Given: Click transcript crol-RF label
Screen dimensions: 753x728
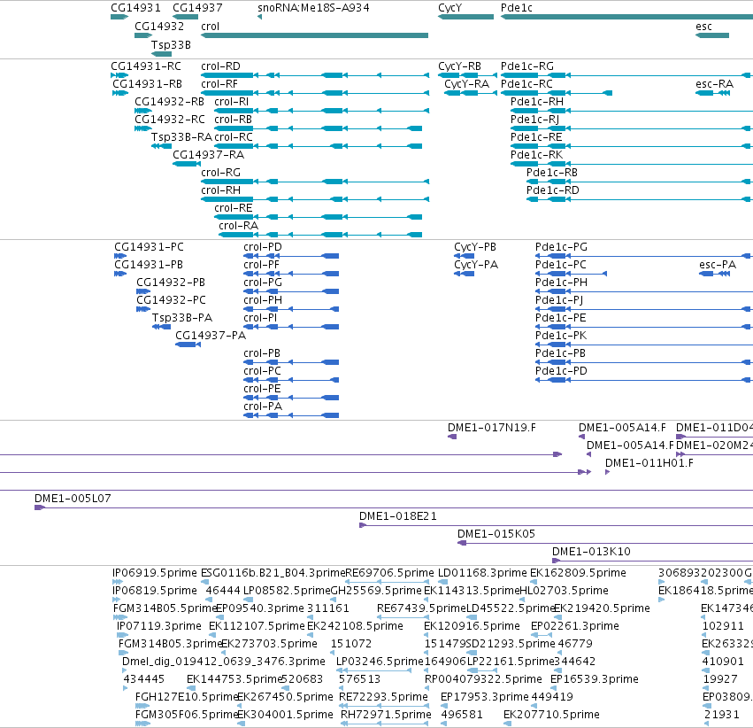Looking at the screenshot, I should [219, 84].
